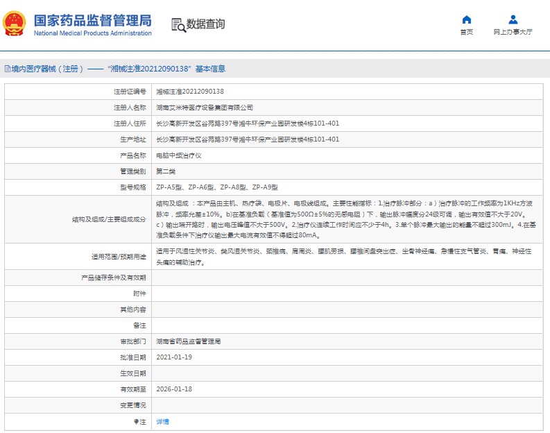Open the 首页 home icon
This screenshot has width=550, height=433.
pyautogui.click(x=467, y=19)
